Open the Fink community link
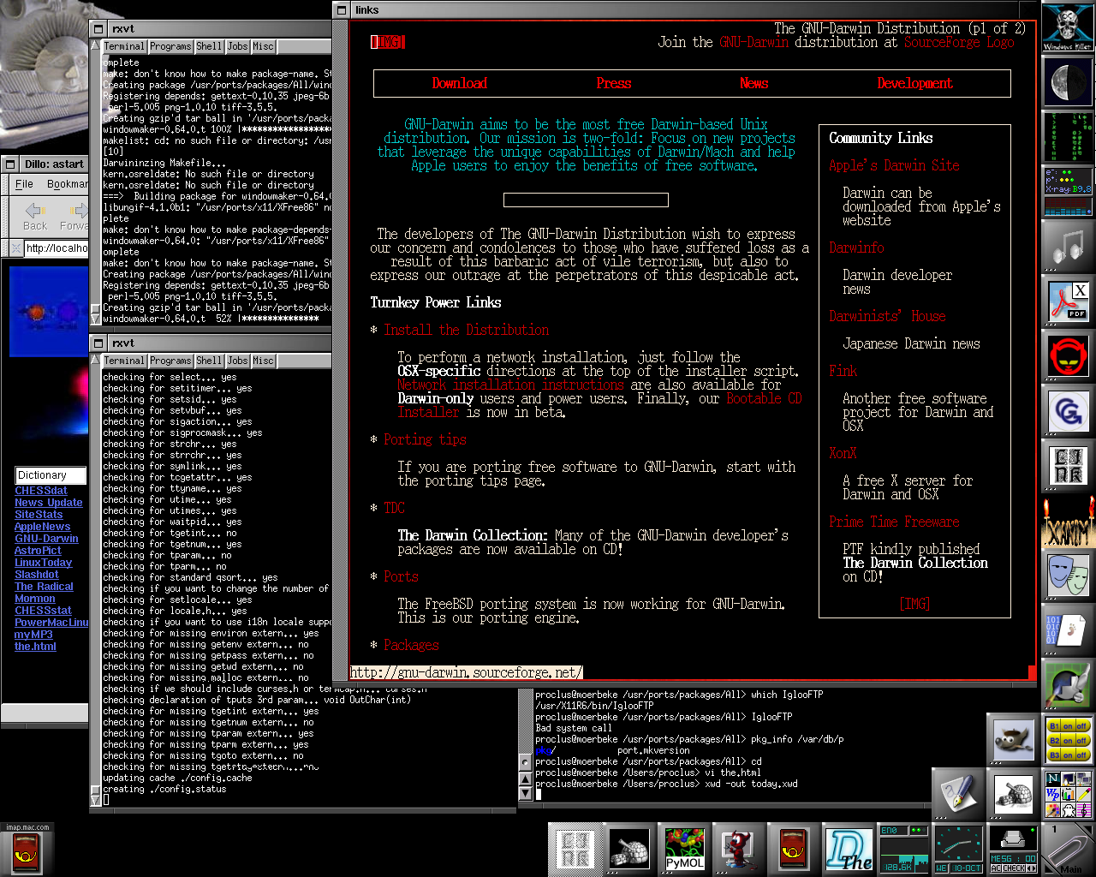This screenshot has height=877, width=1096. (x=843, y=371)
